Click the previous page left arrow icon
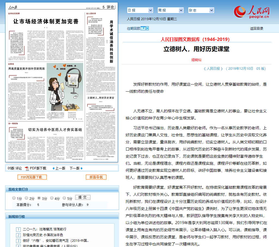Viewport: 279px width, 247px height. tap(53, 168)
